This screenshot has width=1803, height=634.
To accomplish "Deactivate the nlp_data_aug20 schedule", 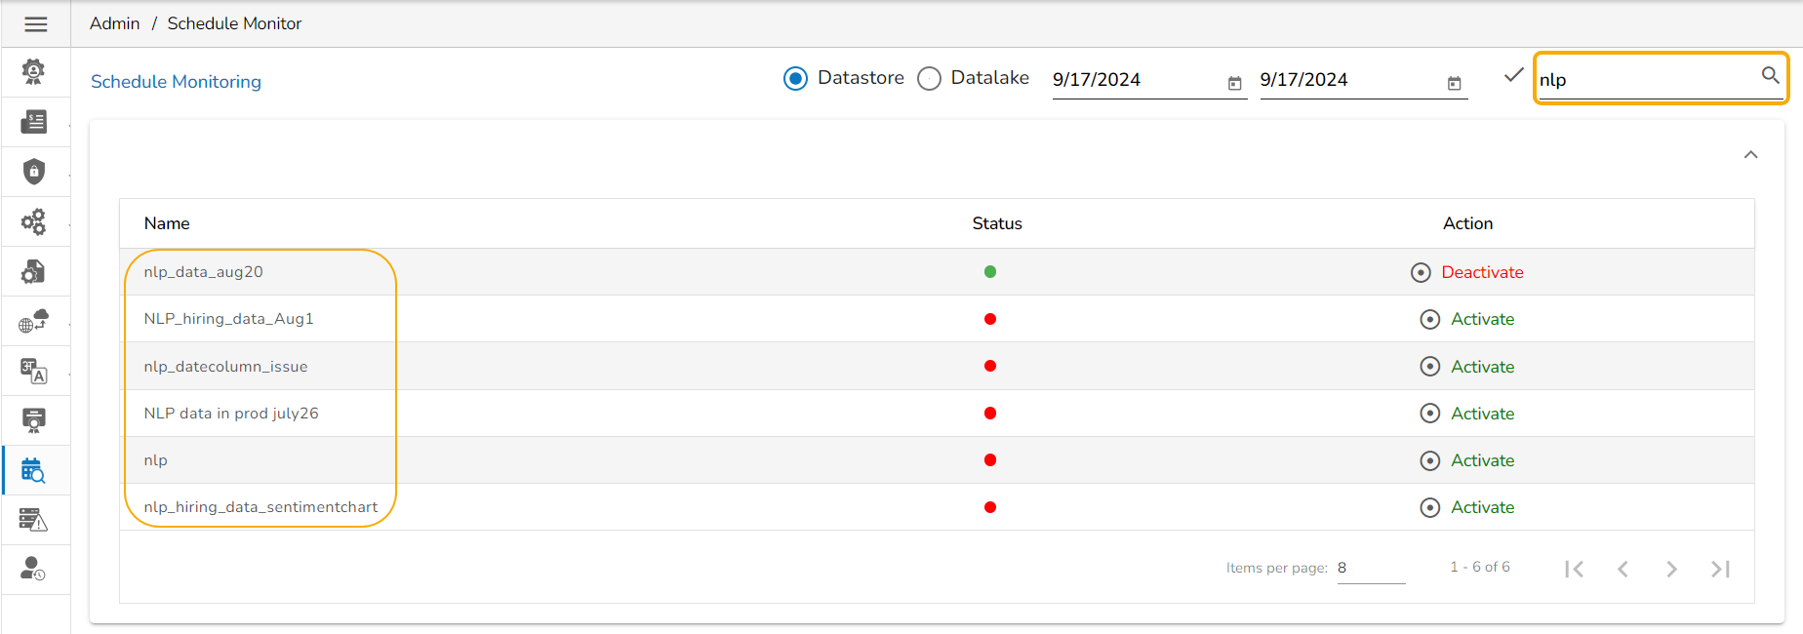I will point(1481,272).
